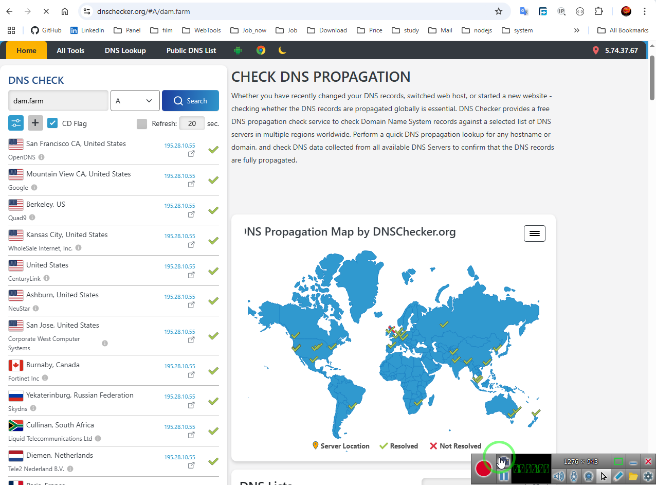The height and width of the screenshot is (485, 656).
Task: Open the Job_now bookmark folder
Action: [x=248, y=30]
